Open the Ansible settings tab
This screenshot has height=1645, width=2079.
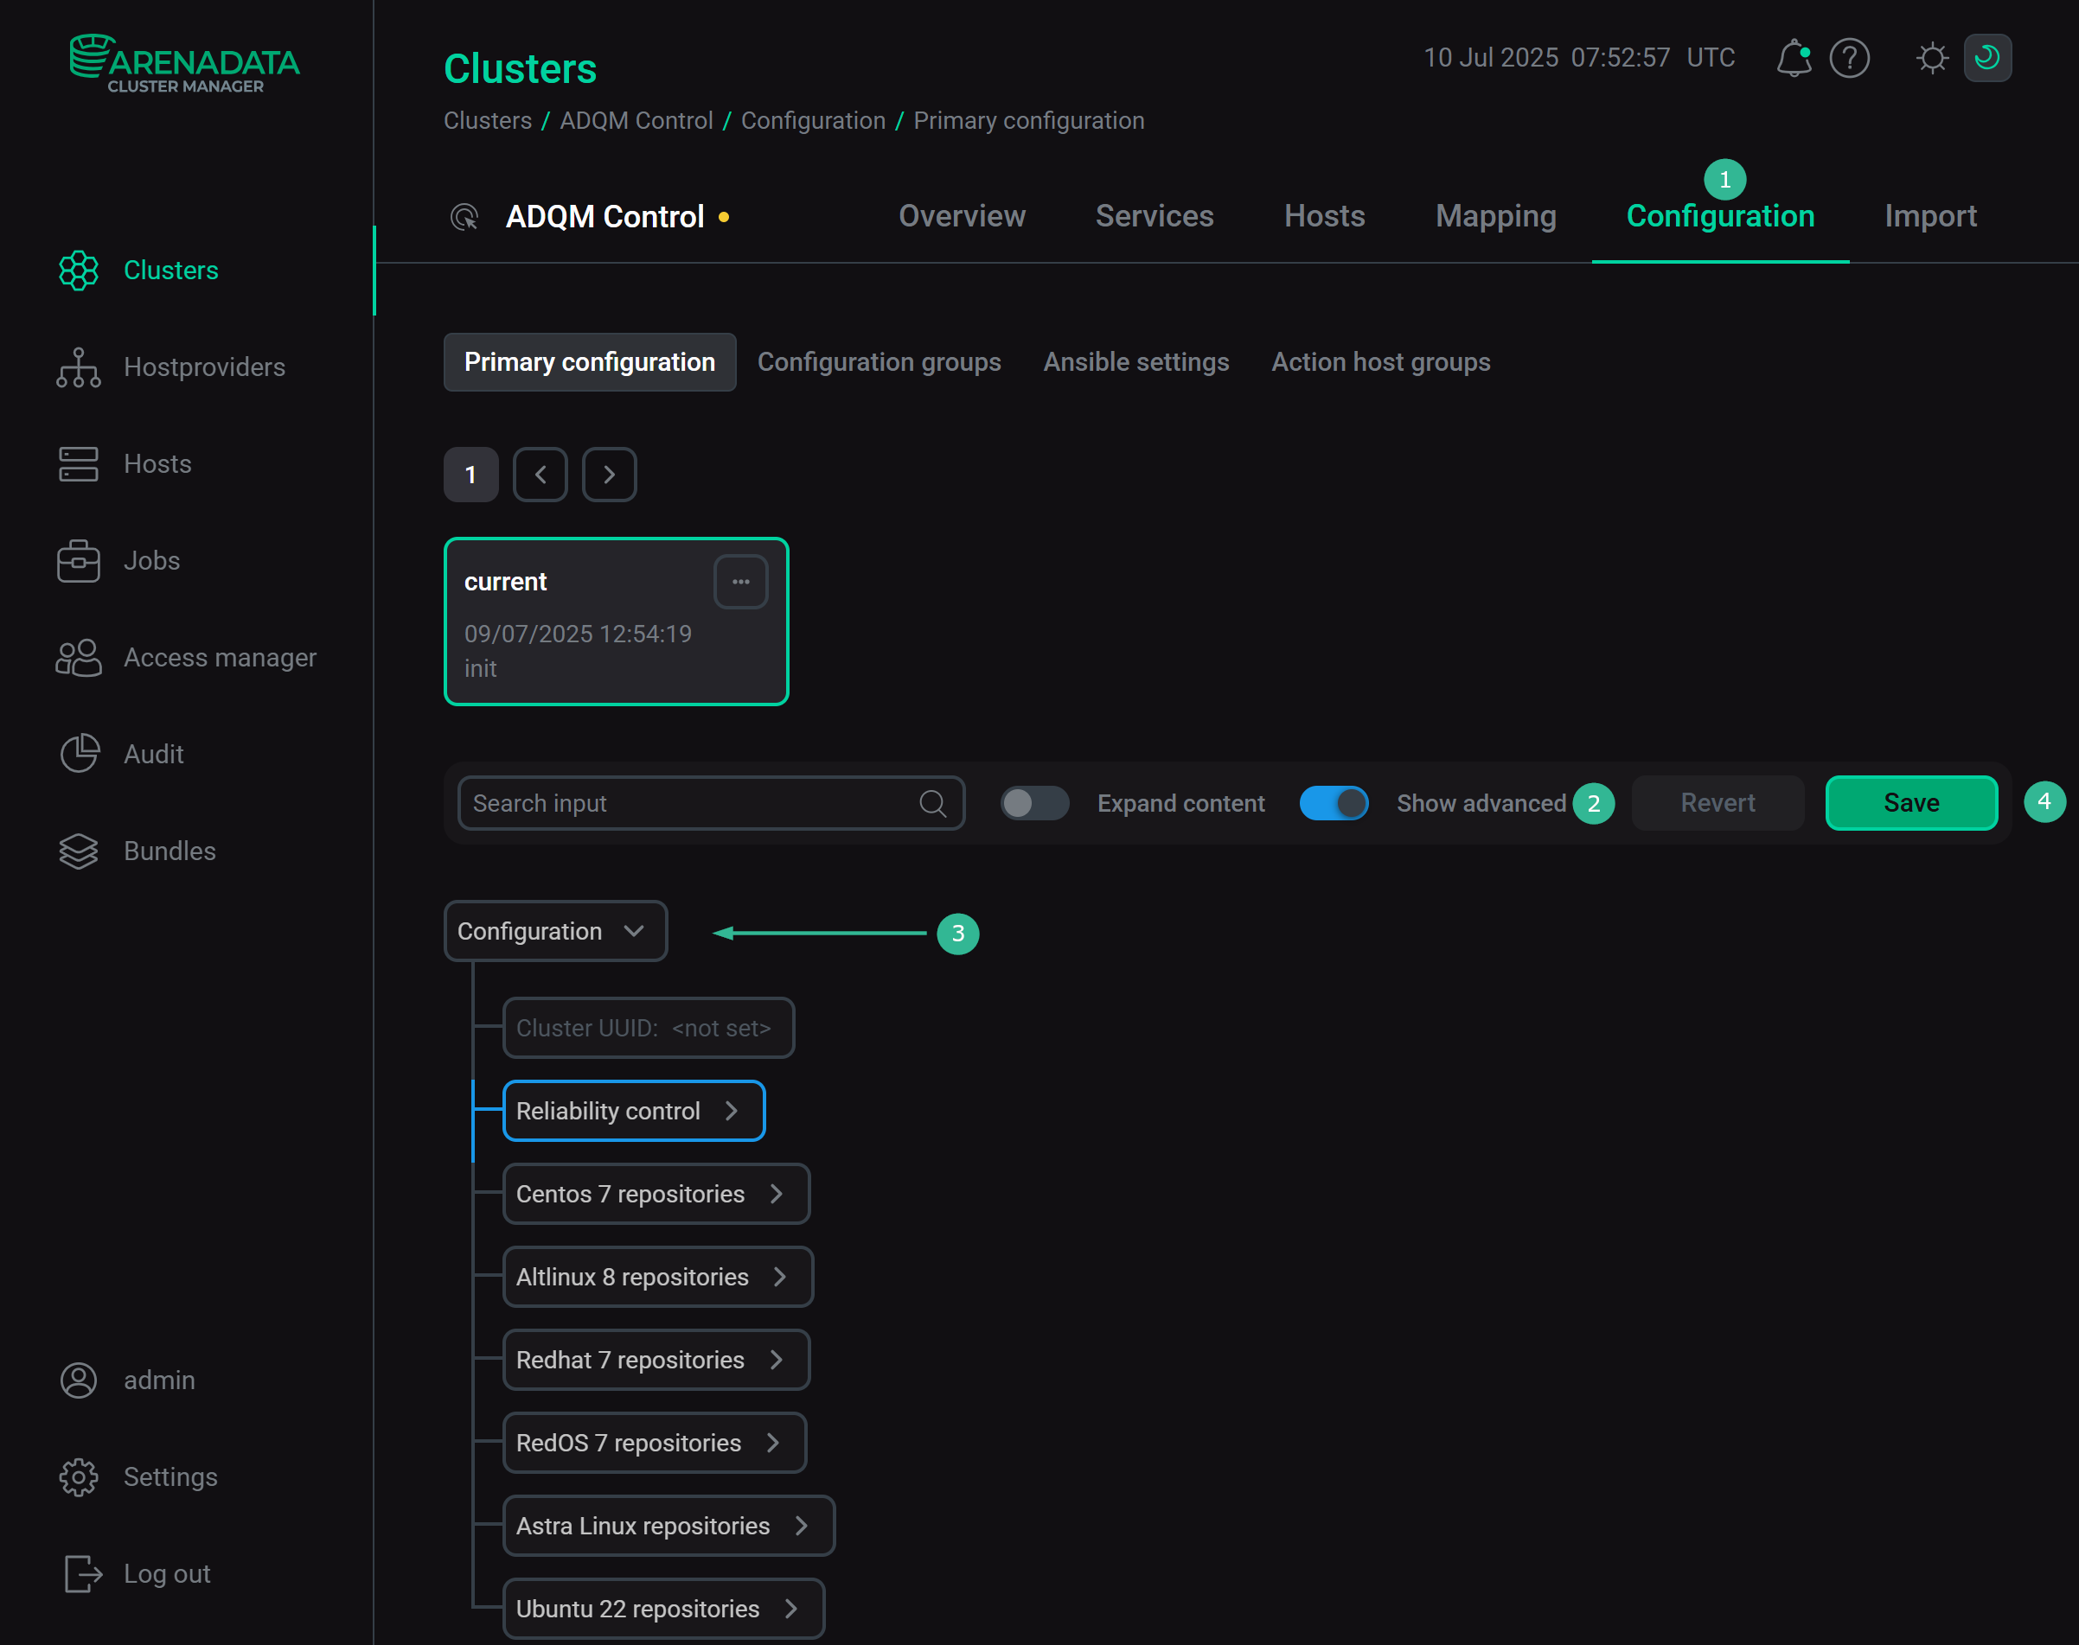1135,362
